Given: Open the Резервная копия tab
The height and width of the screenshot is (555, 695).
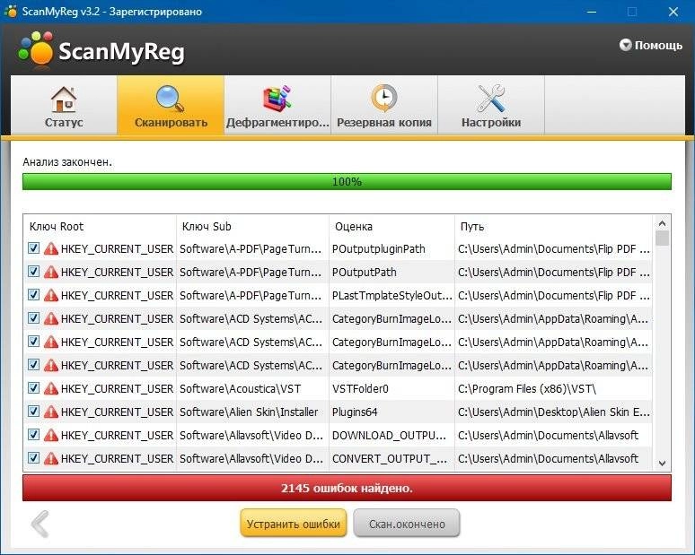Looking at the screenshot, I should [384, 105].
